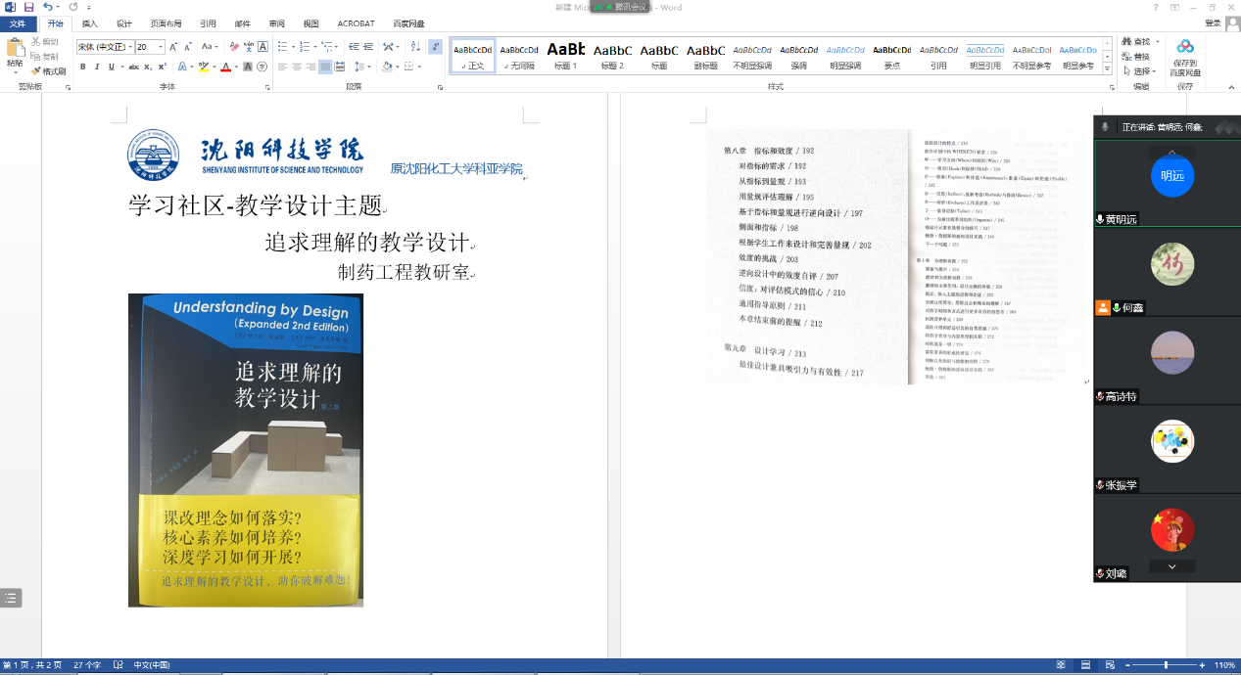Switch to the 插入 (Insert) ribbon tab
The height and width of the screenshot is (675, 1241).
coord(89,22)
